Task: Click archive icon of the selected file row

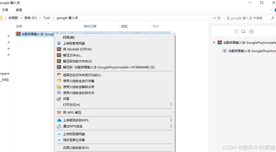Action: [x=18, y=34]
